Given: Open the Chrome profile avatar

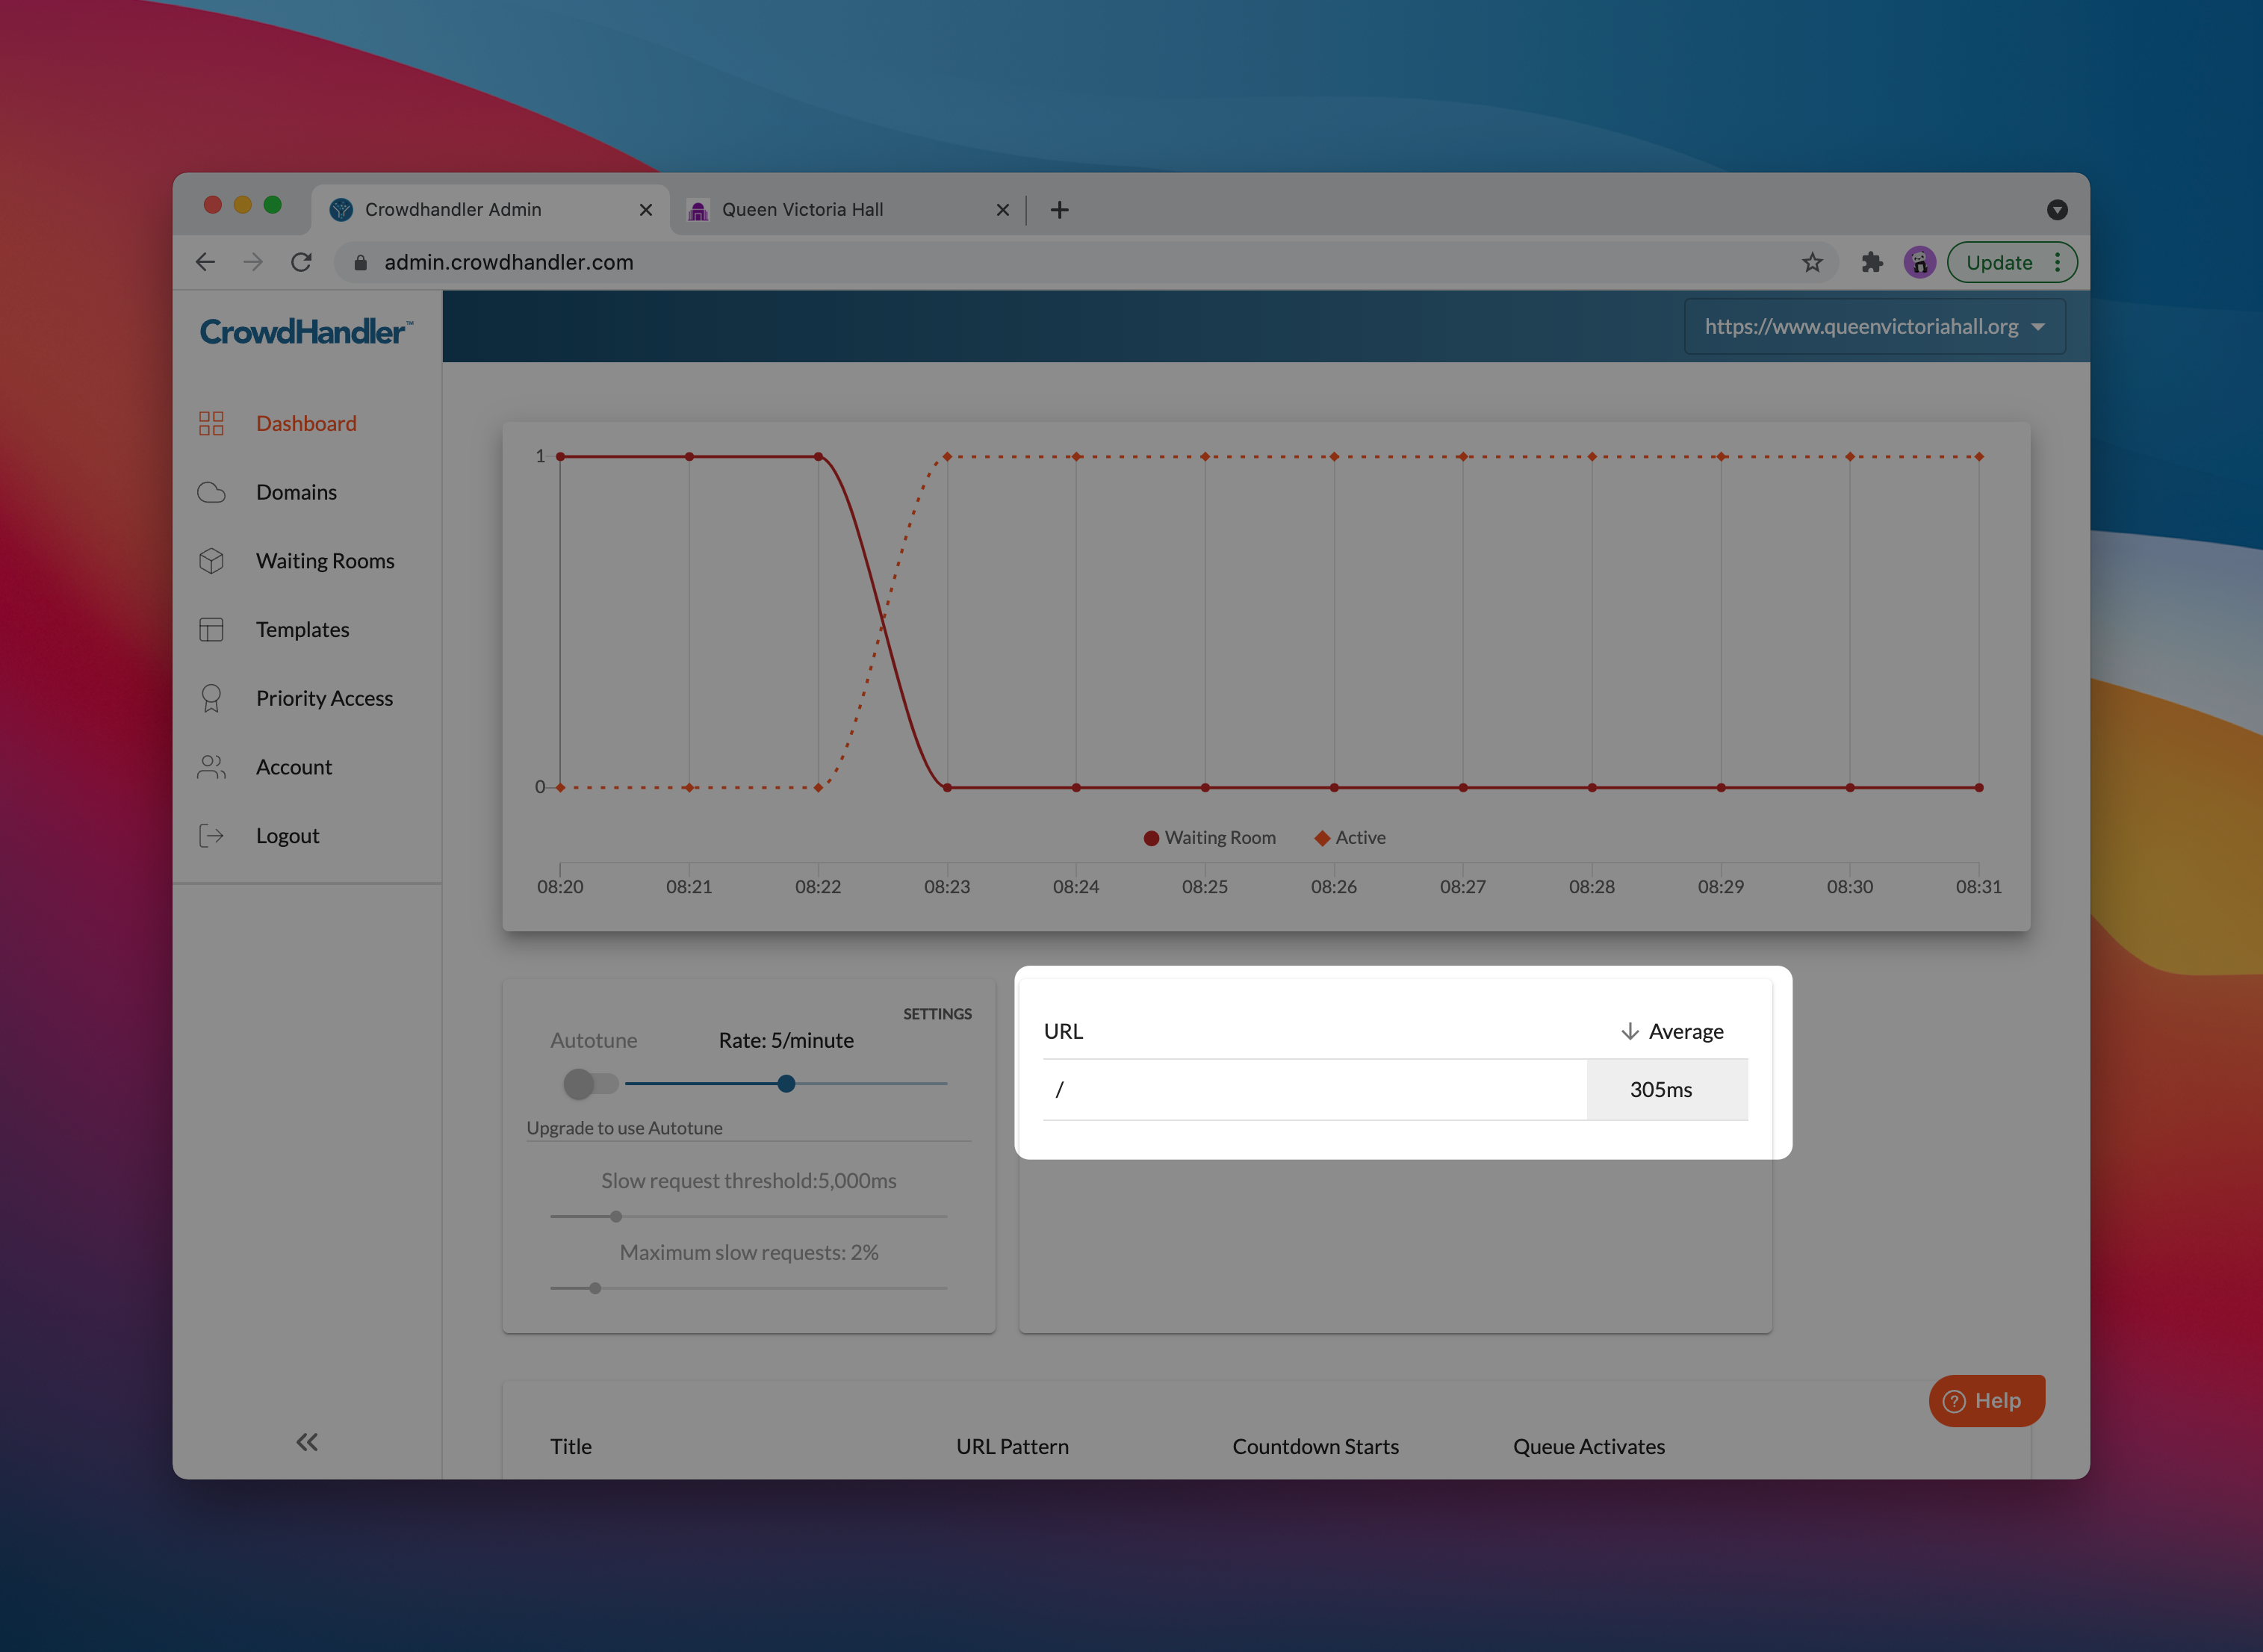Looking at the screenshot, I should [x=1919, y=262].
